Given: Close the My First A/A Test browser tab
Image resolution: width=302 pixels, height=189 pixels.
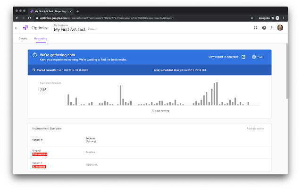Looking at the screenshot, I should click(70, 11).
